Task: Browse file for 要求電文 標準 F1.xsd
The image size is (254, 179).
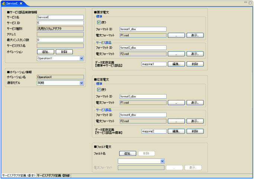Action: 176,35
